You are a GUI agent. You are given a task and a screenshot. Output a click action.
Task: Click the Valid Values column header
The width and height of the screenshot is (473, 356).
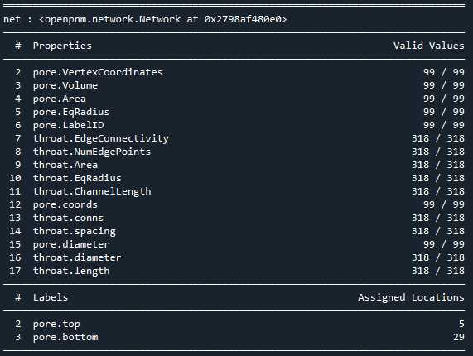[428, 46]
